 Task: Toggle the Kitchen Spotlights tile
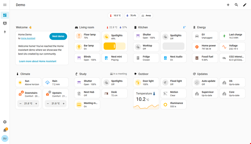[x=165, y=37]
